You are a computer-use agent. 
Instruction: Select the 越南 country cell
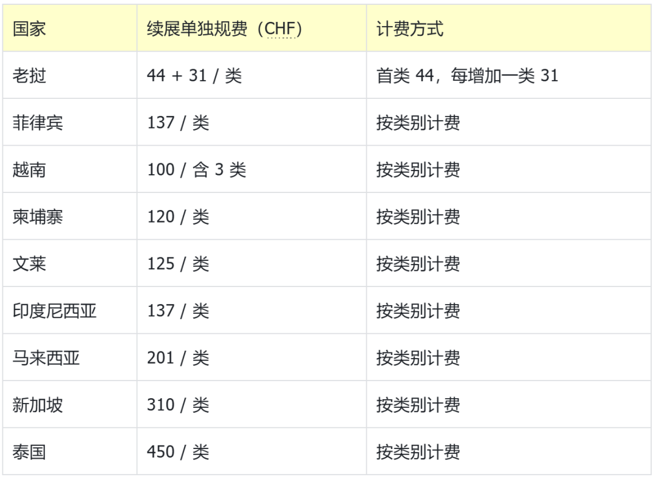click(70, 169)
